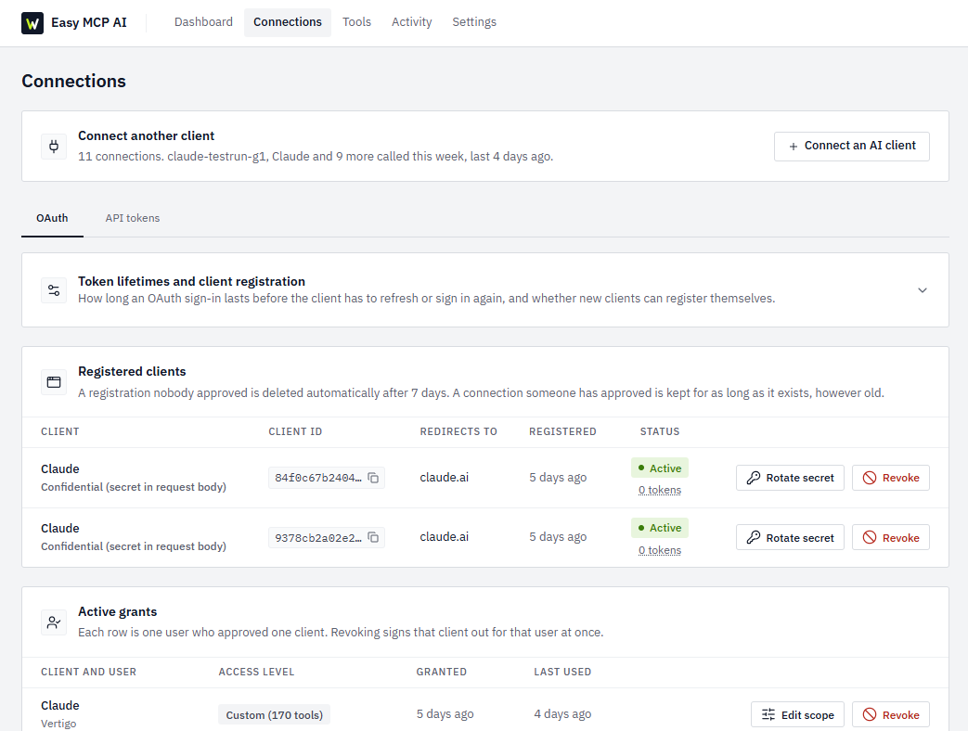Click Edit scope for Claude Vertigo grant

[x=797, y=715]
